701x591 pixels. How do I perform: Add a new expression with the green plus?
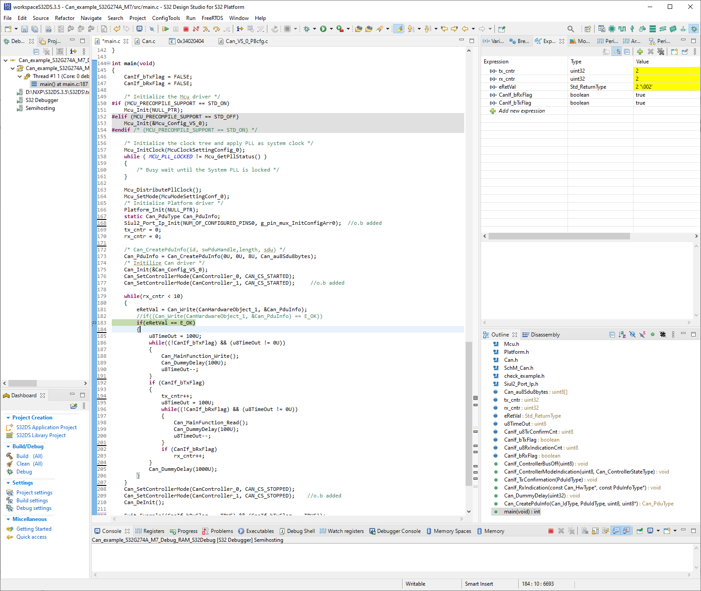639,52
